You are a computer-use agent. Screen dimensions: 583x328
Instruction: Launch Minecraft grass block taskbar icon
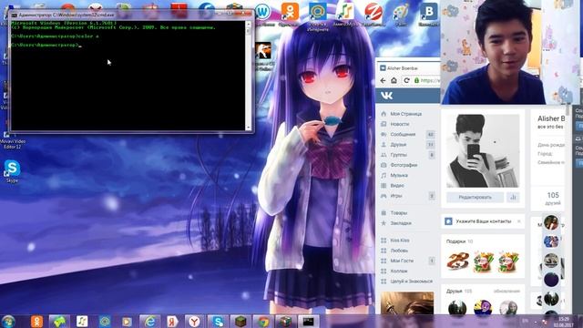click(240, 322)
